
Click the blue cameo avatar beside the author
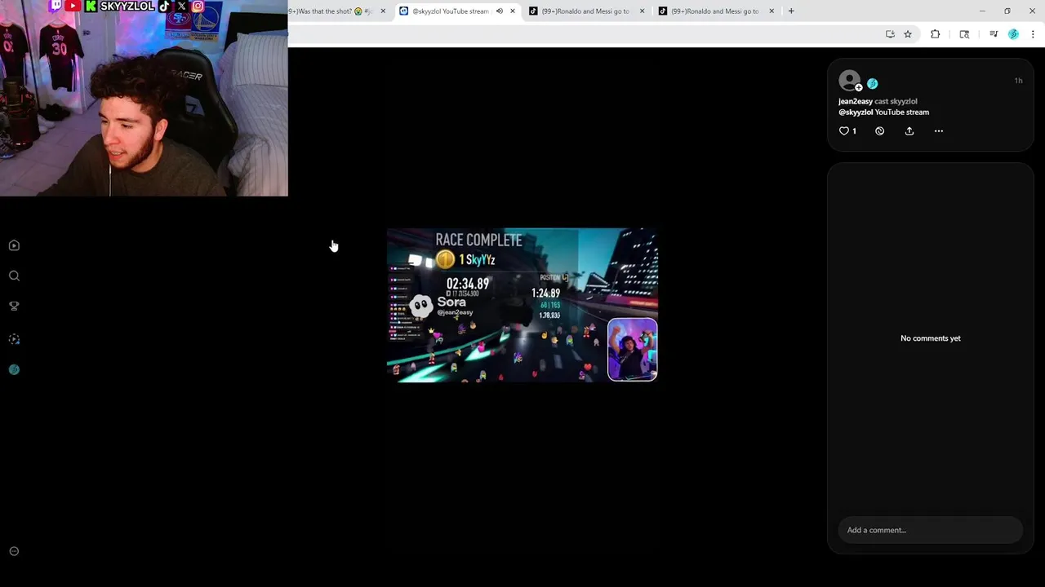[x=872, y=83]
